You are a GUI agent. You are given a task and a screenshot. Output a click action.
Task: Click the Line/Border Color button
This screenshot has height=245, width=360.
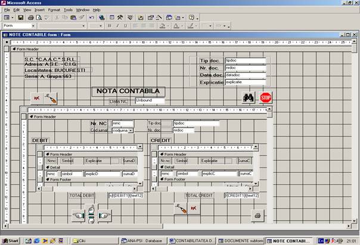pyautogui.click(x=190, y=26)
